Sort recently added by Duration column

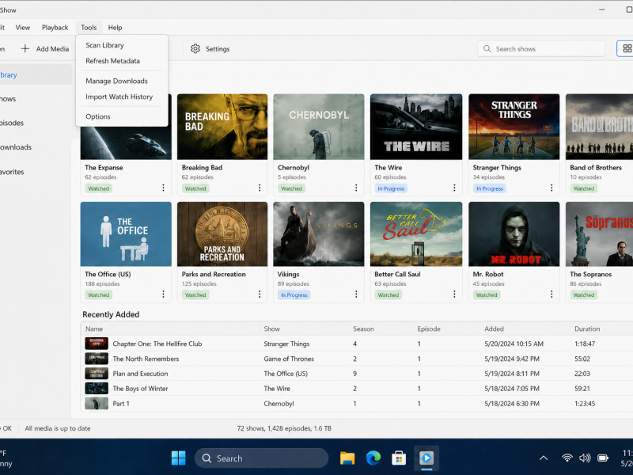tap(587, 329)
